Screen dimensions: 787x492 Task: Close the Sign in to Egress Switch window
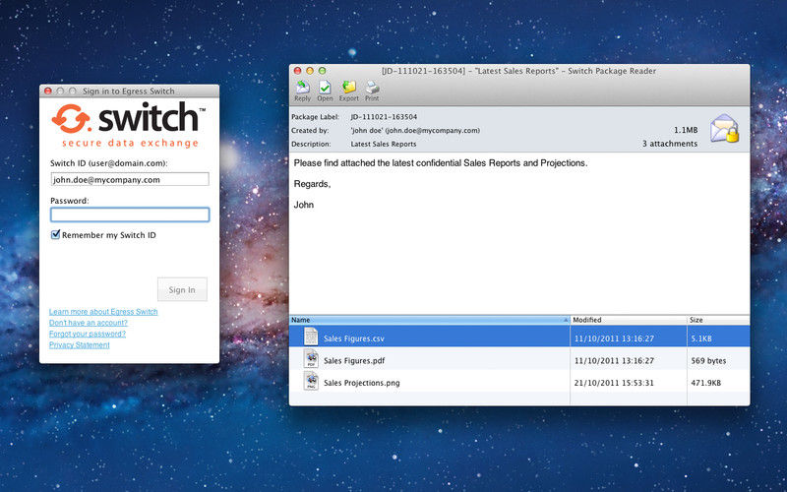point(48,91)
